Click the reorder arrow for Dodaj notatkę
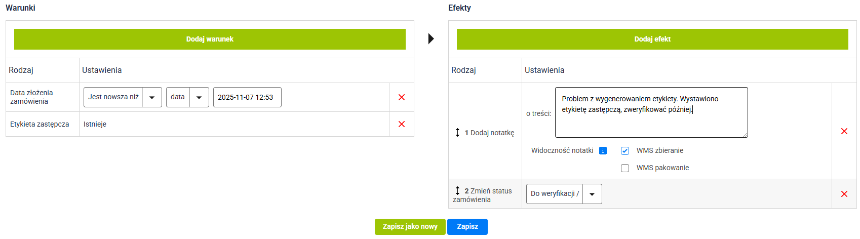This screenshot has height=239, width=860. 457,133
